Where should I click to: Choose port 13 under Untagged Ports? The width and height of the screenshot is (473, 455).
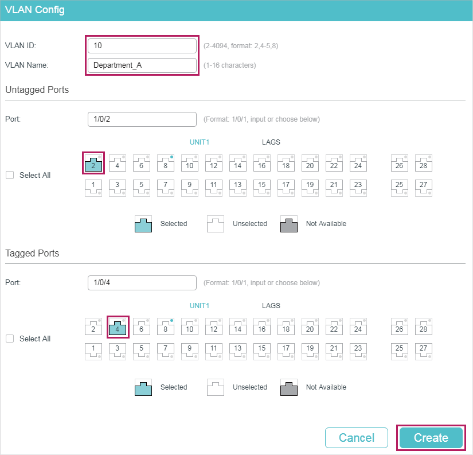(x=238, y=188)
